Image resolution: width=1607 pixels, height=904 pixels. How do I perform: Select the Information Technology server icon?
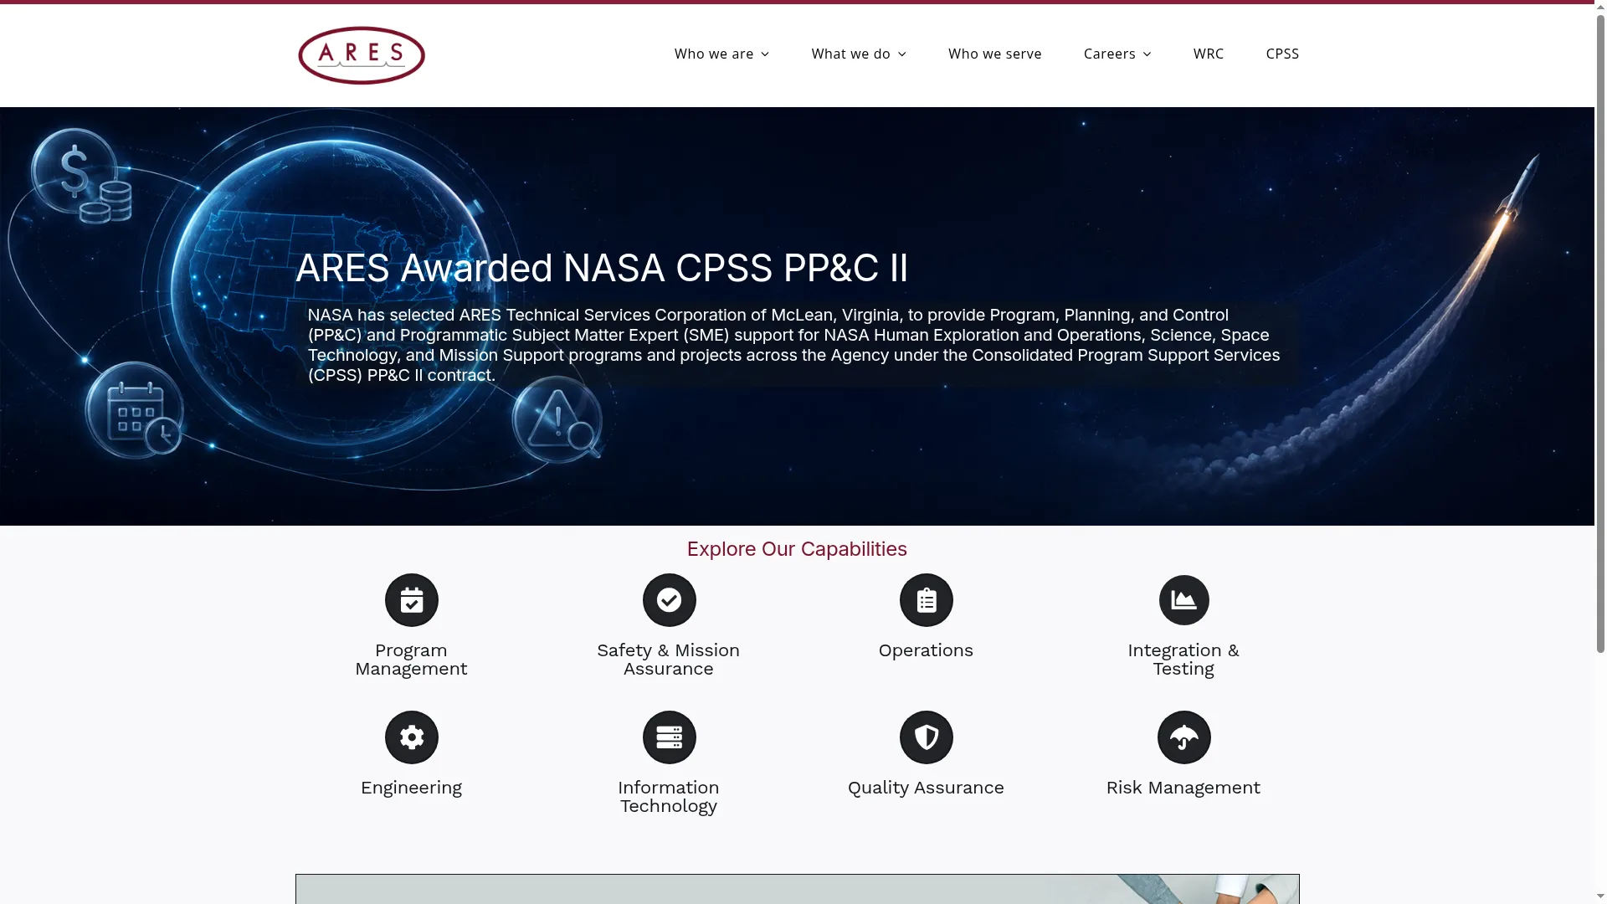(669, 737)
